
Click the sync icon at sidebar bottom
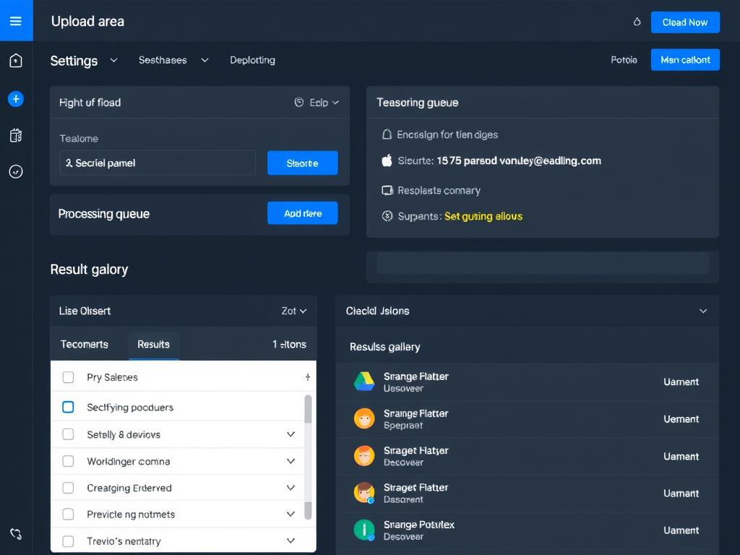pos(16,534)
